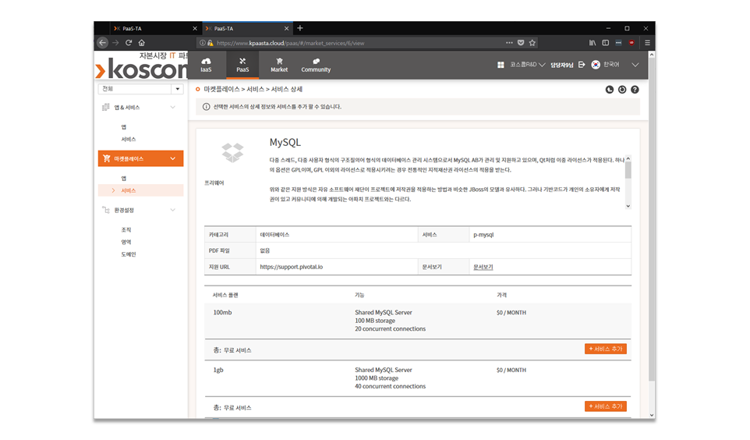Viewport: 750px width, 440px height.
Task: Click the site info lock icon in address bar
Action: 210,43
